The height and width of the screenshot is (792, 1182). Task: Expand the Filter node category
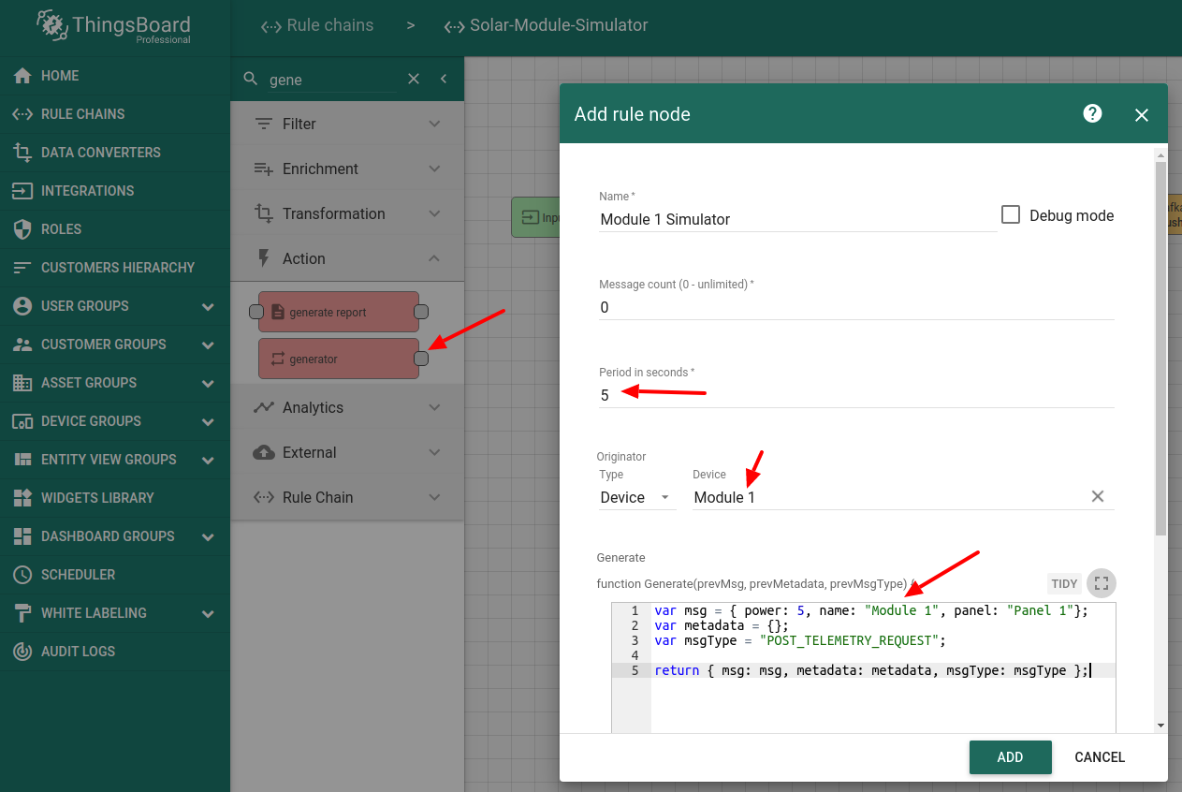tap(346, 124)
